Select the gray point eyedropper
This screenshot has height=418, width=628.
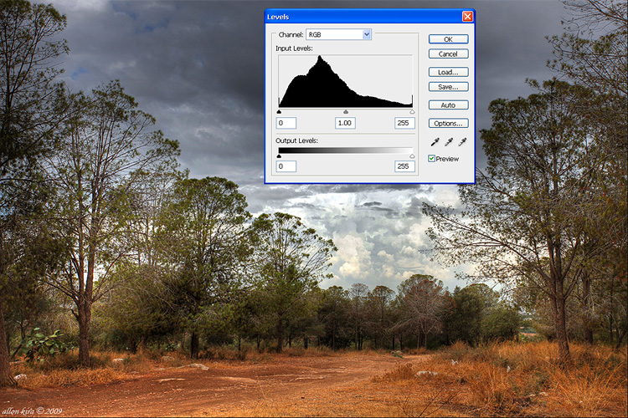pos(449,143)
